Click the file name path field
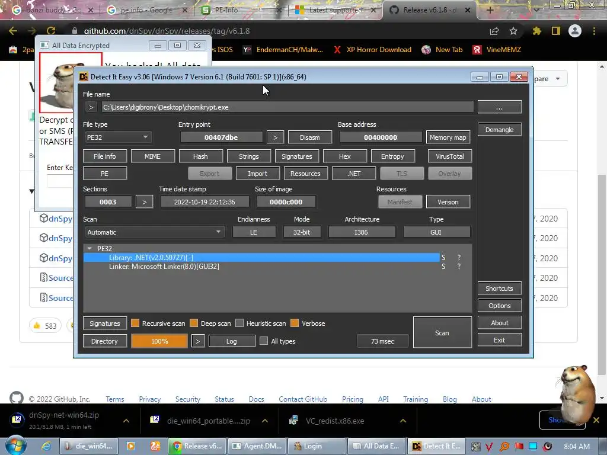 click(x=287, y=107)
